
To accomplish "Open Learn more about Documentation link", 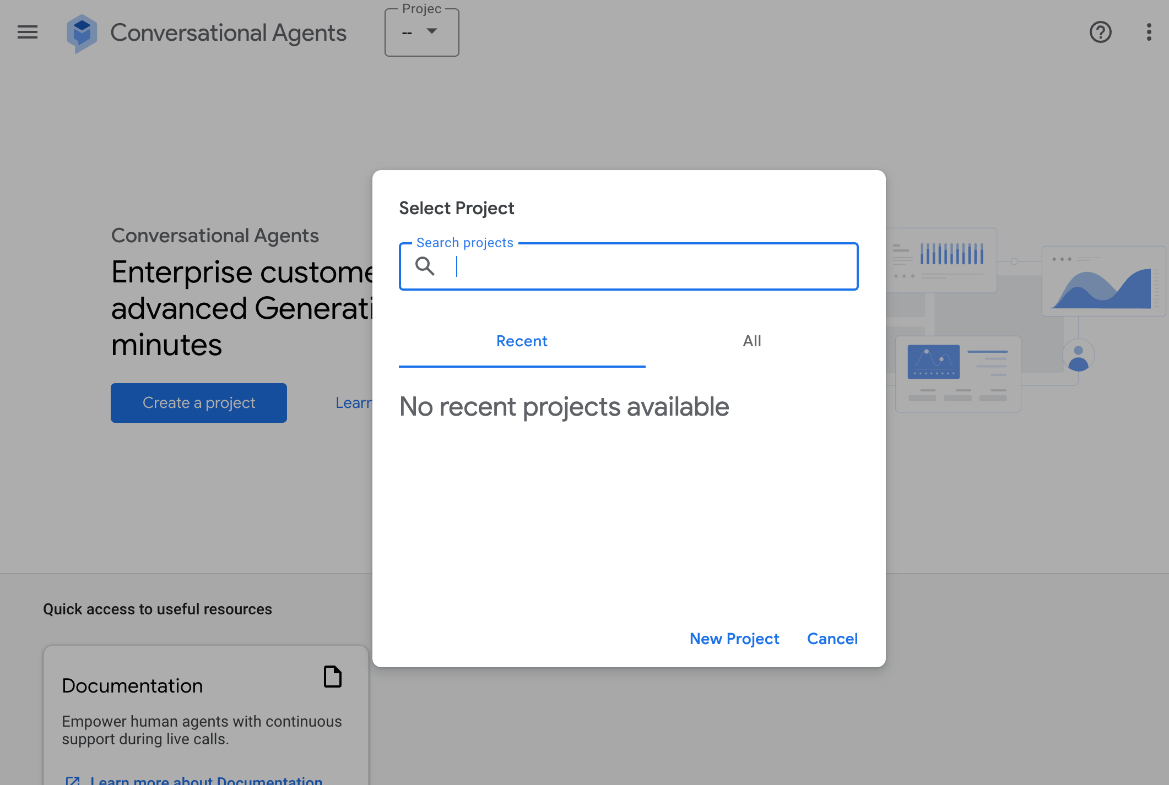I will 206,779.
